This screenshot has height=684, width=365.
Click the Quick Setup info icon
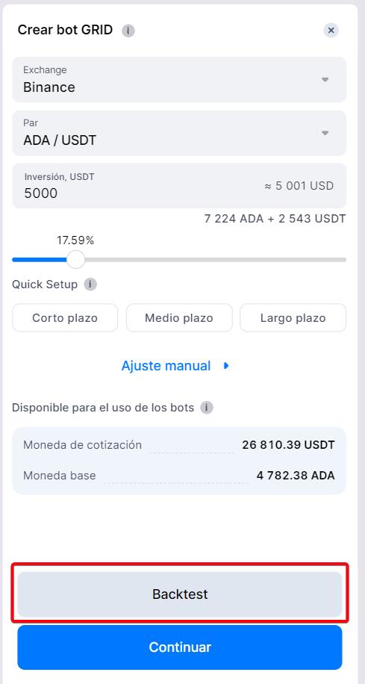click(x=90, y=285)
